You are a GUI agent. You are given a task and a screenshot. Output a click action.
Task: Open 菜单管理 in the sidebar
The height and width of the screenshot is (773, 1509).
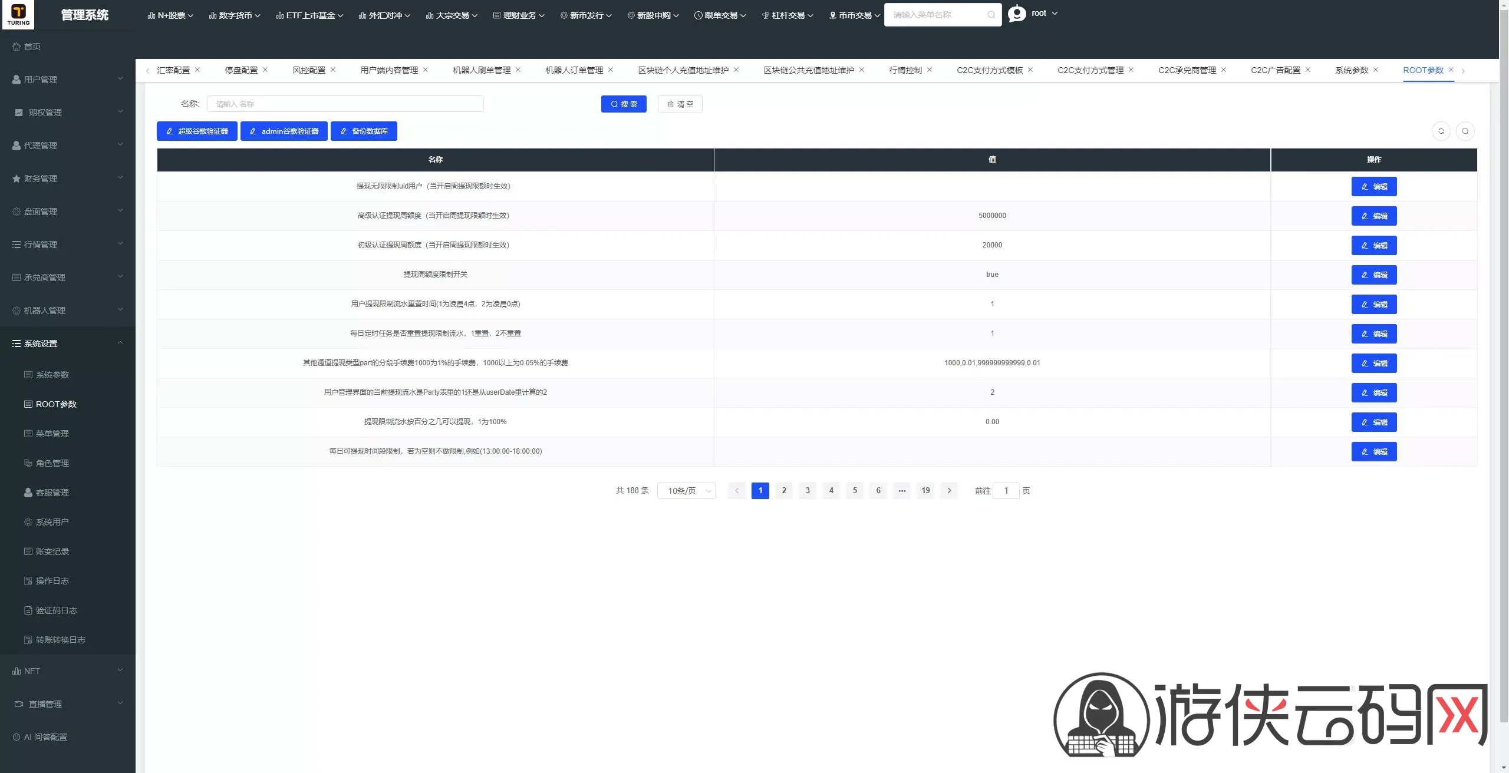tap(52, 434)
